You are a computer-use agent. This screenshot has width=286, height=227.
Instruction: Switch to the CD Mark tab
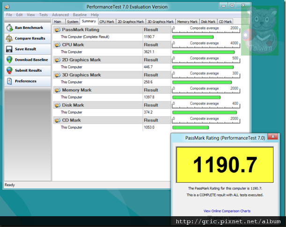[x=225, y=22]
